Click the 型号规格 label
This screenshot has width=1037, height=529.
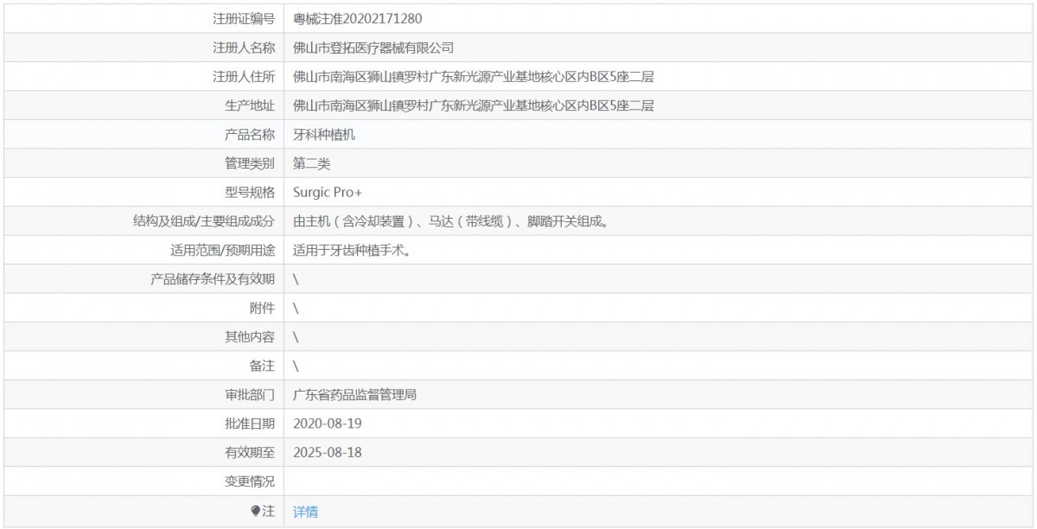250,192
